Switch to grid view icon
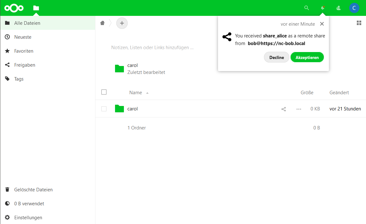The width and height of the screenshot is (366, 224). pos(359,23)
